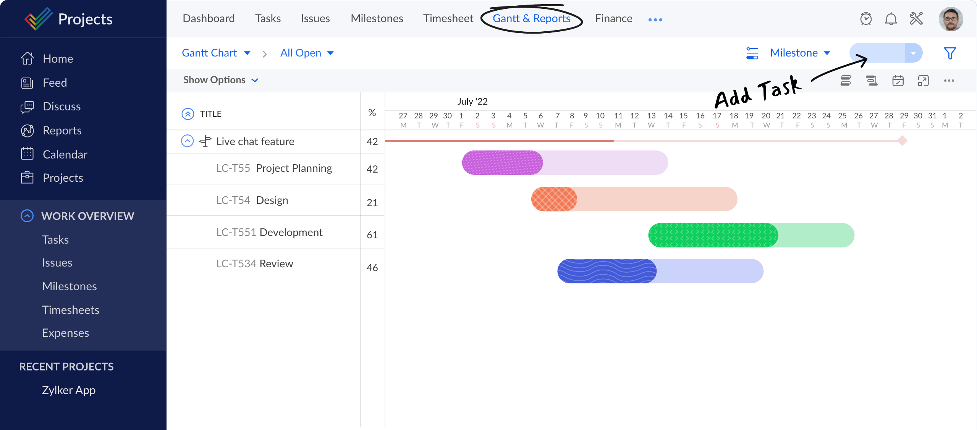Click the filter funnel icon
977x430 pixels.
[950, 53]
